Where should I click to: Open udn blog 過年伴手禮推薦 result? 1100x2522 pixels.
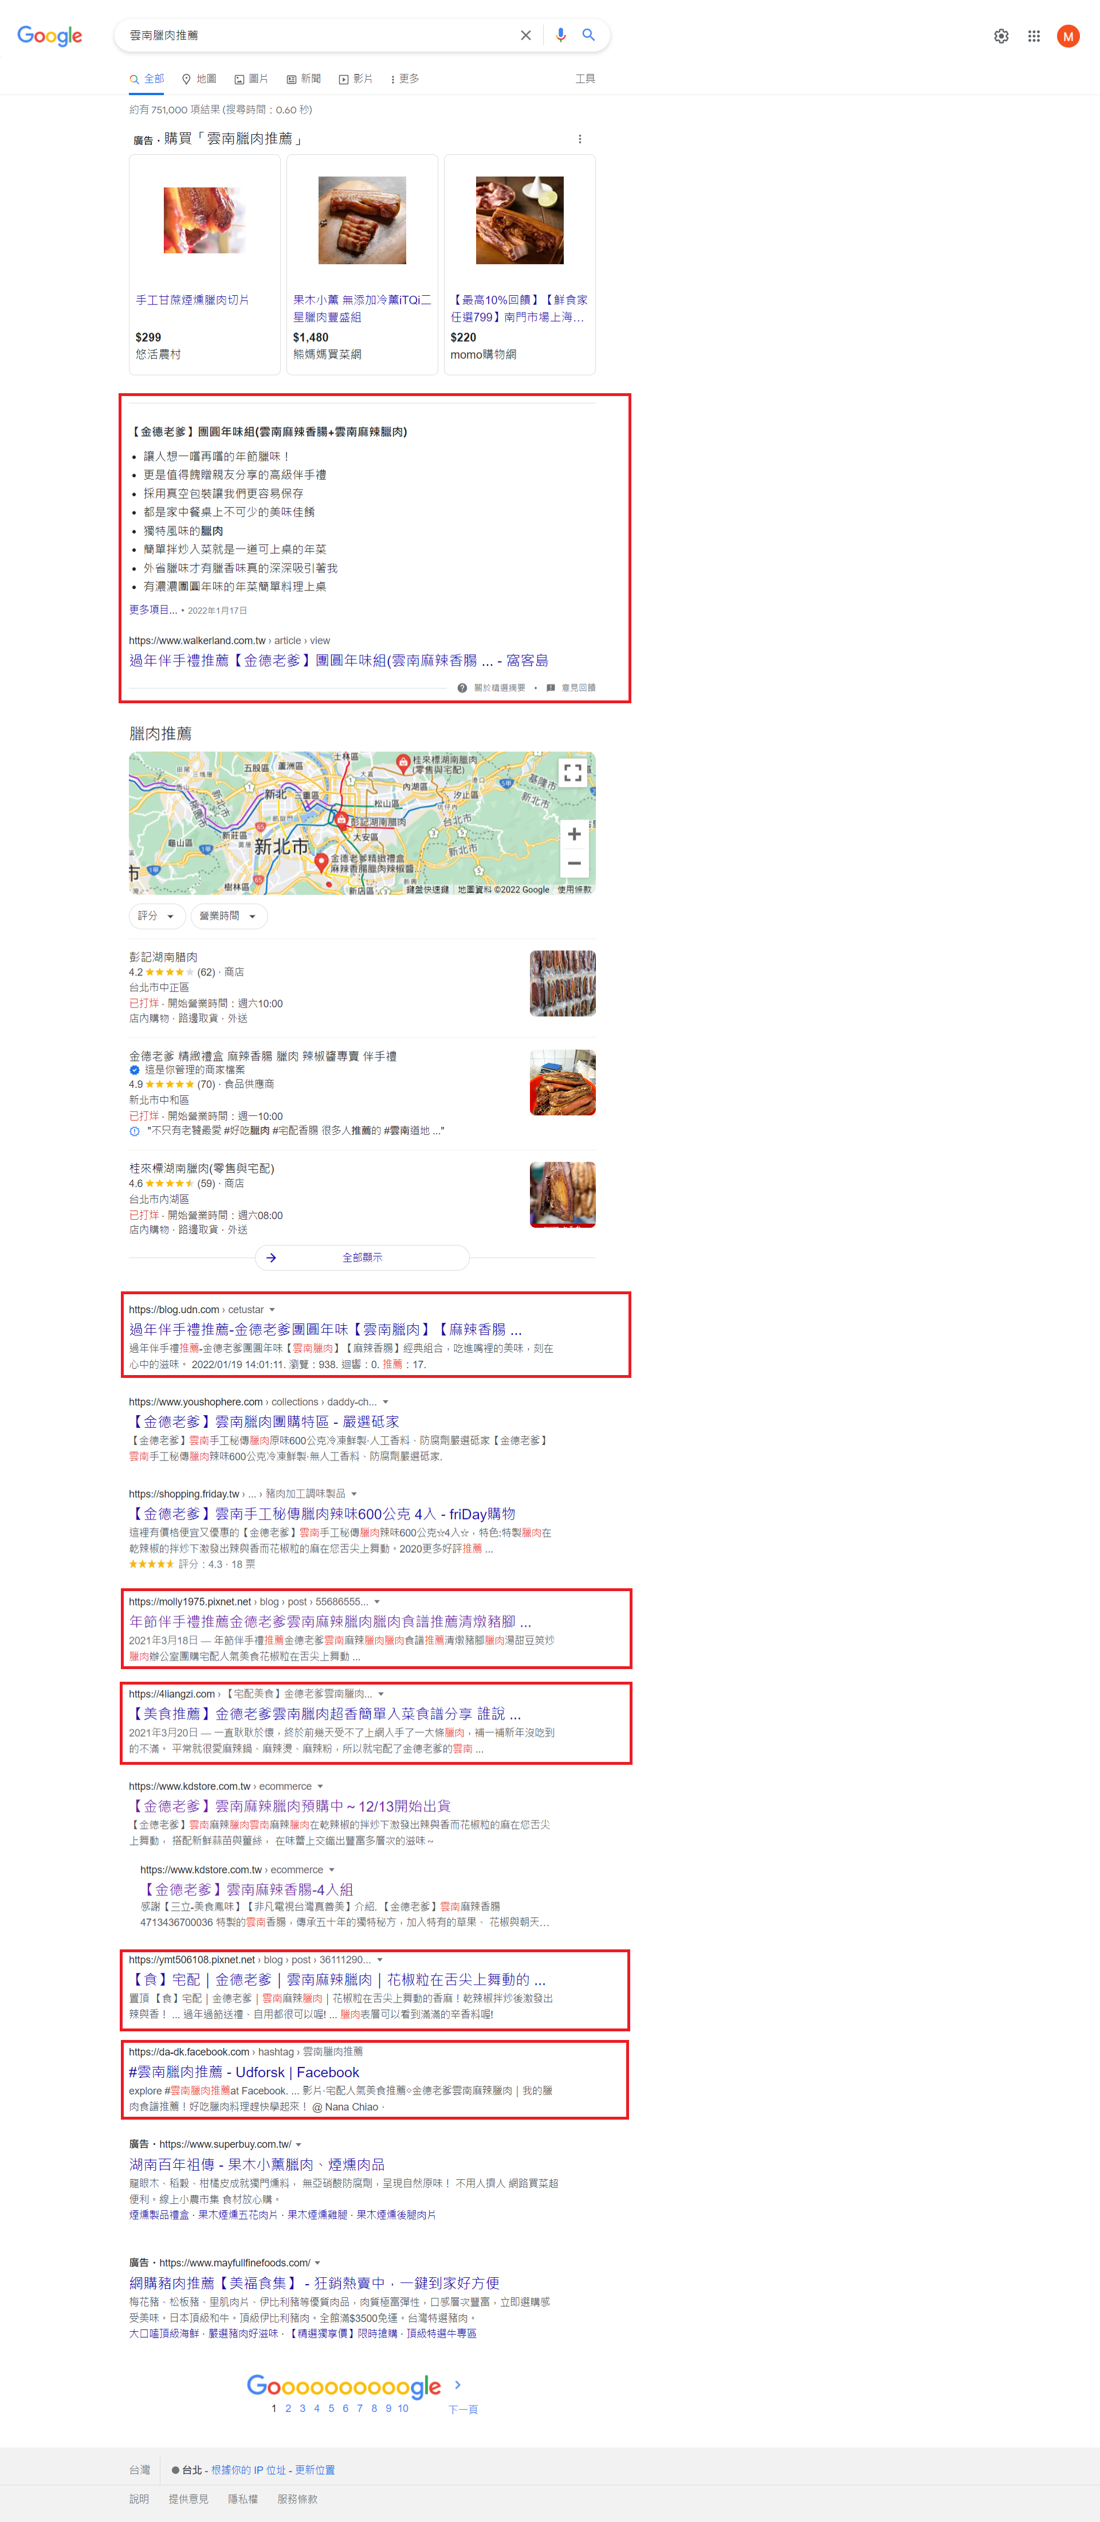(325, 1329)
